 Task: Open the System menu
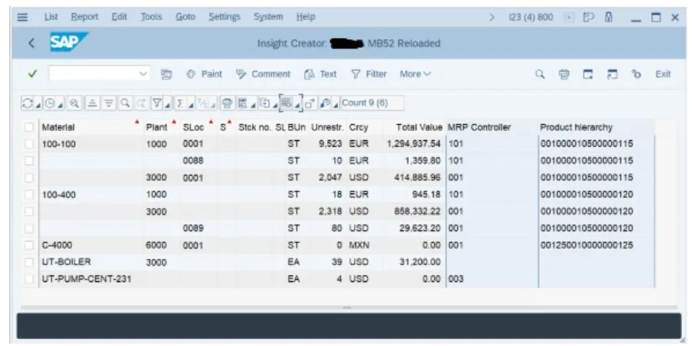tap(268, 17)
